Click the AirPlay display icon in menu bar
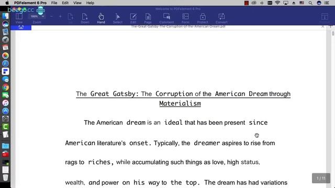The width and height of the screenshot is (335, 188). coord(286,3)
